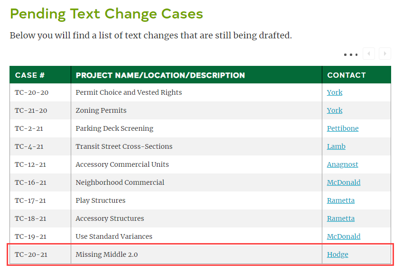This screenshot has width=403, height=272.
Task: Open York contact link for TC-20-20
Action: click(x=335, y=92)
